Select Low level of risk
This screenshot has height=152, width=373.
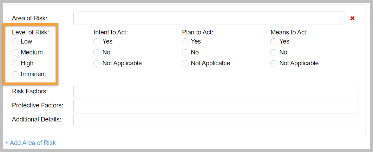click(15, 42)
